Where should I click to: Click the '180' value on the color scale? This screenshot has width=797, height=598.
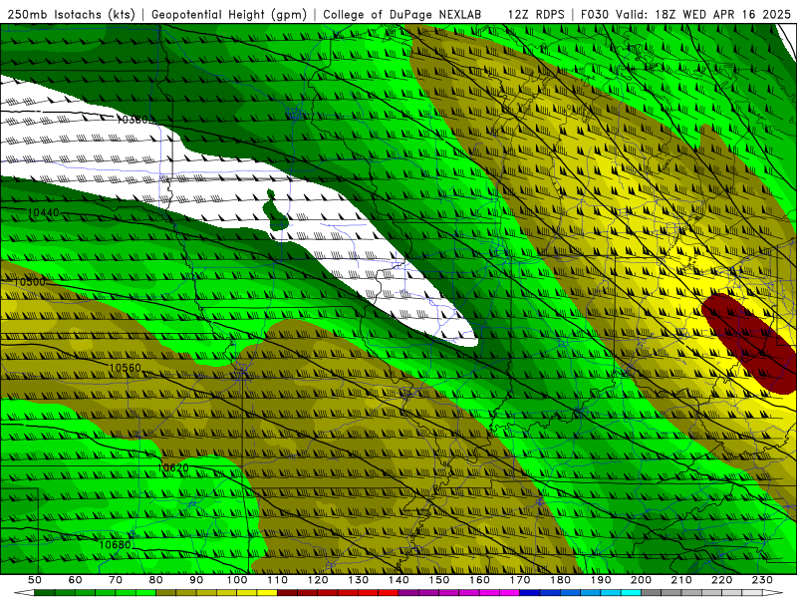(560, 580)
